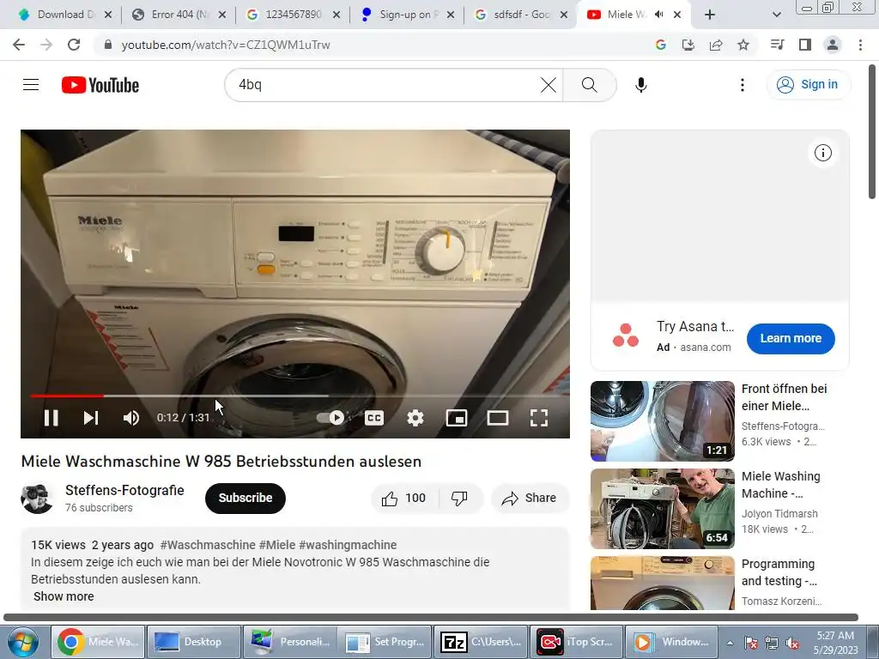Start voice search with the microphone
This screenshot has width=879, height=659.
[x=640, y=85]
